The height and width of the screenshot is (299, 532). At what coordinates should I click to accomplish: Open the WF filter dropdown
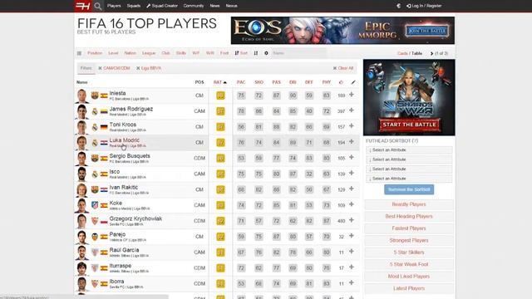tap(196, 53)
